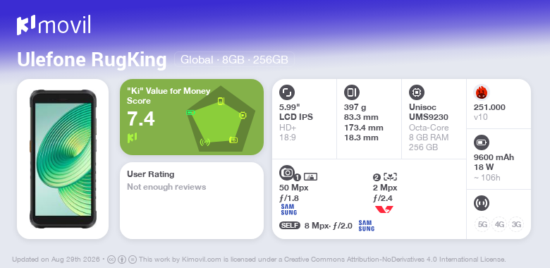The height and width of the screenshot is (268, 550).
Task: Click the SELF selfie camera badge
Action: coord(290,225)
